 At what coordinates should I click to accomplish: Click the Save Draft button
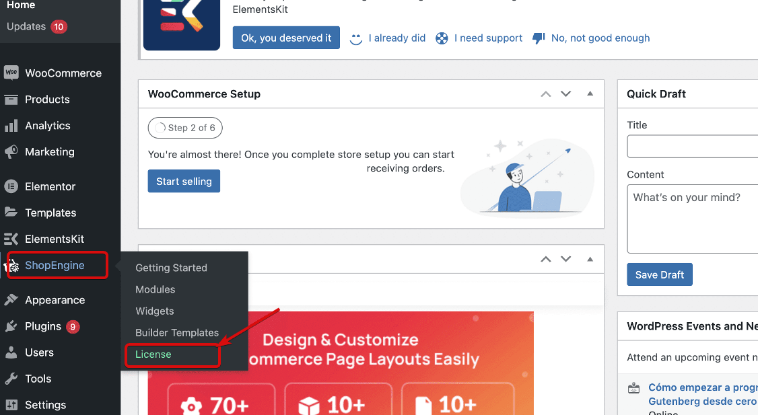click(660, 274)
